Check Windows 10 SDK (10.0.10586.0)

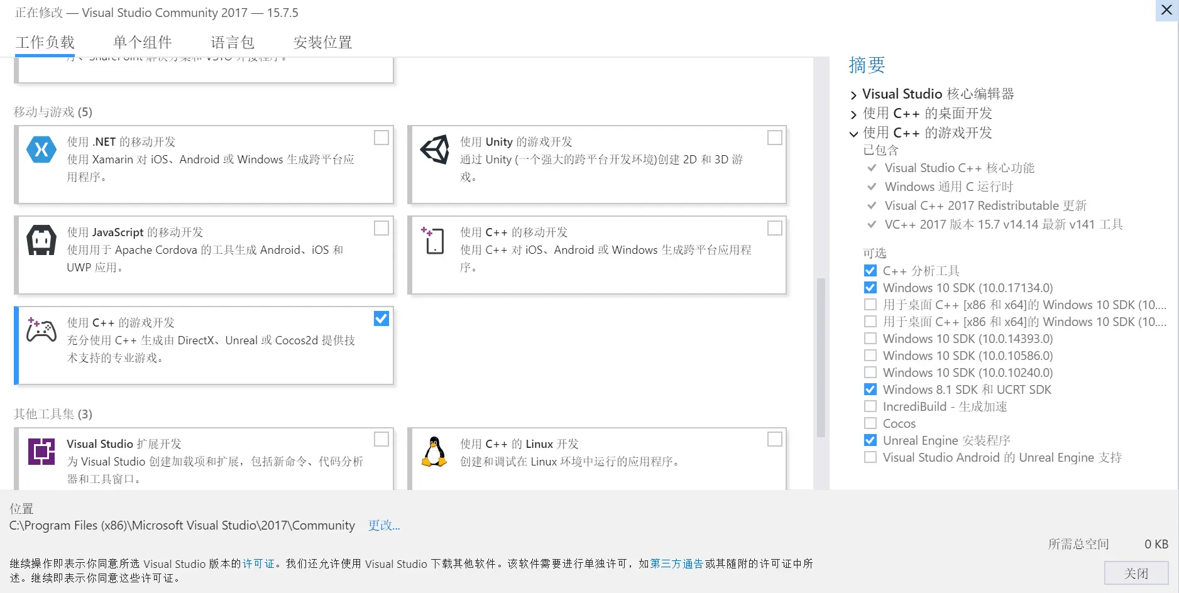pyautogui.click(x=870, y=356)
